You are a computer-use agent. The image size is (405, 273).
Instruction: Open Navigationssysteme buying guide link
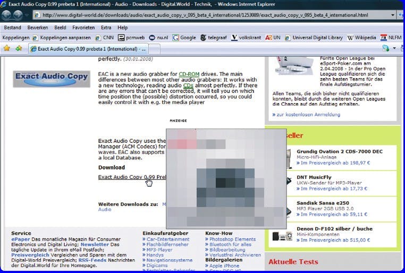tap(170, 260)
